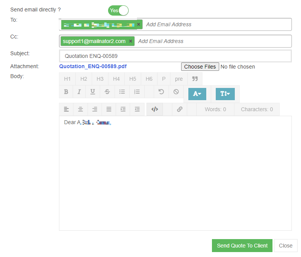Click Send Quote To Client button

(242, 246)
